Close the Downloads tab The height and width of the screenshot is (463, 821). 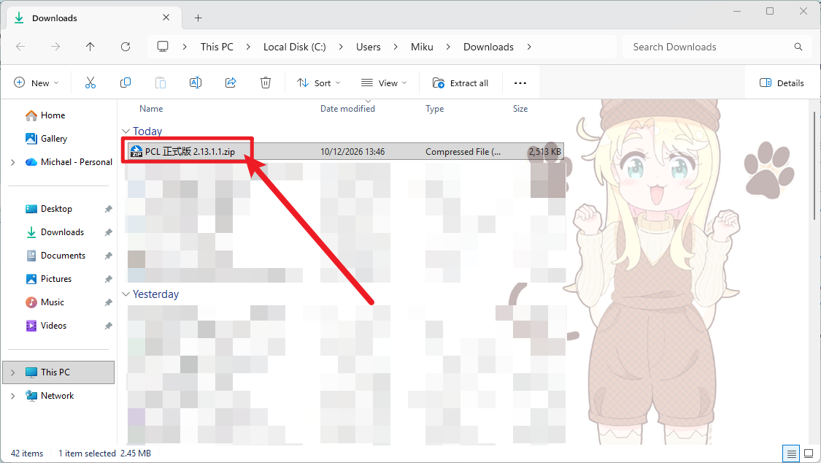tap(166, 18)
